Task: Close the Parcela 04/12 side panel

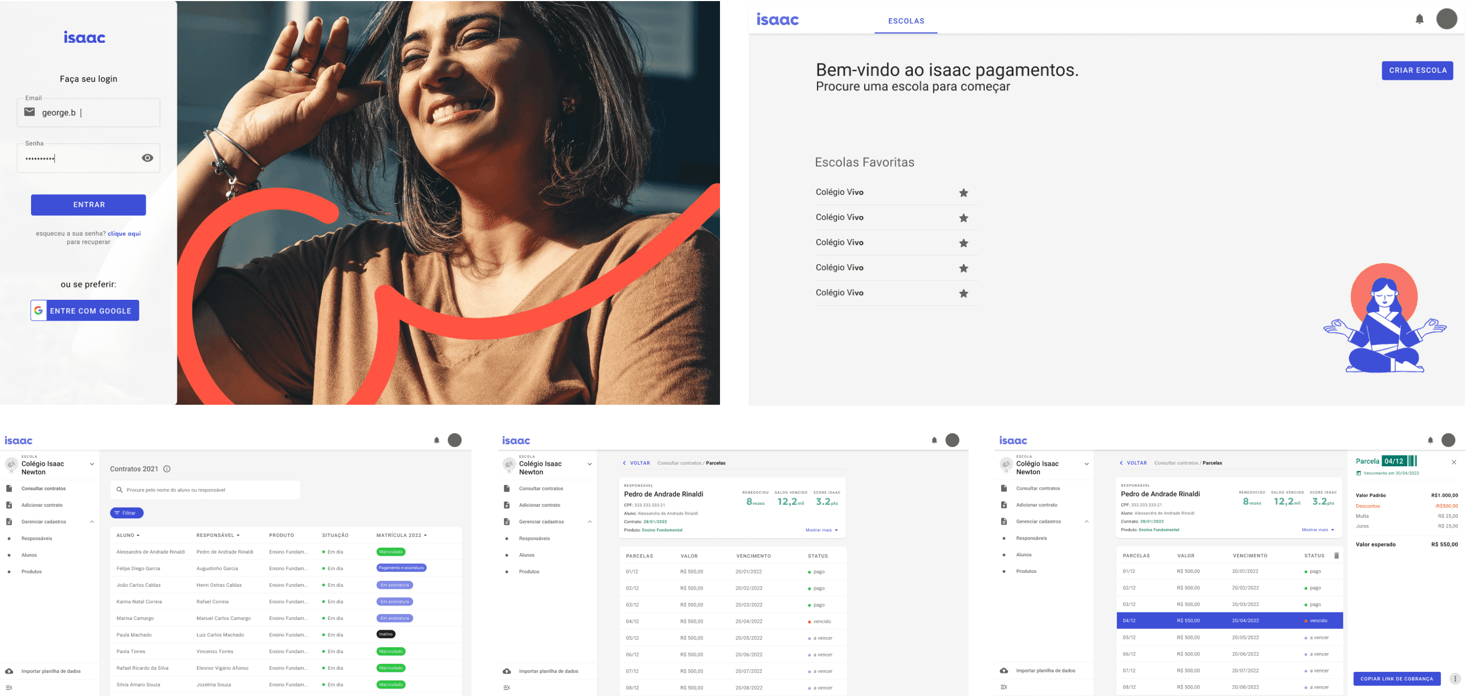Action: point(1453,462)
